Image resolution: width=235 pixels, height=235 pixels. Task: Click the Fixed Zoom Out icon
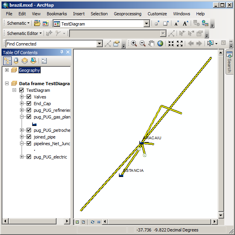pyautogui.click(x=180, y=44)
